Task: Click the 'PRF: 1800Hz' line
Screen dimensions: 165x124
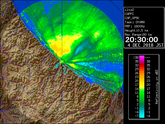Action: [x=135, y=26]
